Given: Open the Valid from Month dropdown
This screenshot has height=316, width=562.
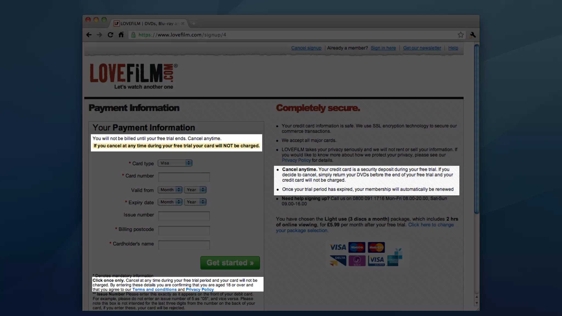Looking at the screenshot, I should click(170, 190).
